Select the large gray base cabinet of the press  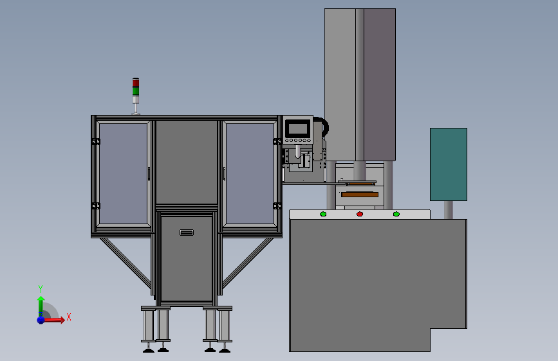coord(377,285)
